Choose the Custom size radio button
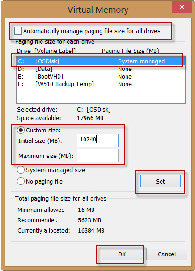 [x=21, y=131]
